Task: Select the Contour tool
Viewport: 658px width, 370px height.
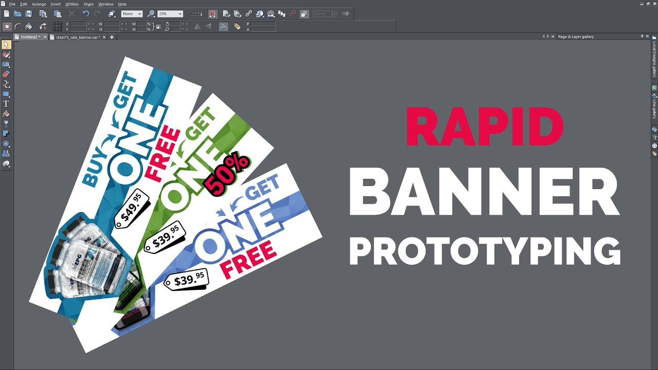Action: click(6, 144)
